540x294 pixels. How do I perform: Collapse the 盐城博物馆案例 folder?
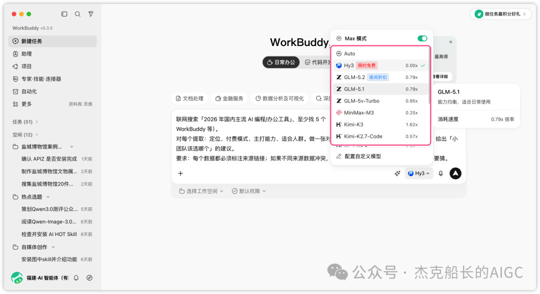tap(71, 146)
